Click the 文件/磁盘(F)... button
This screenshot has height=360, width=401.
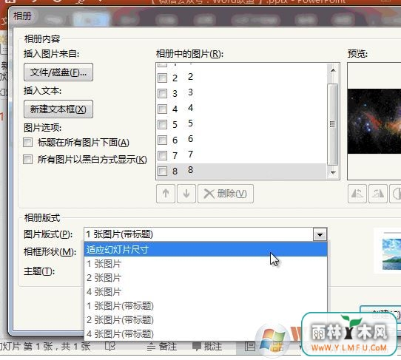(58, 72)
